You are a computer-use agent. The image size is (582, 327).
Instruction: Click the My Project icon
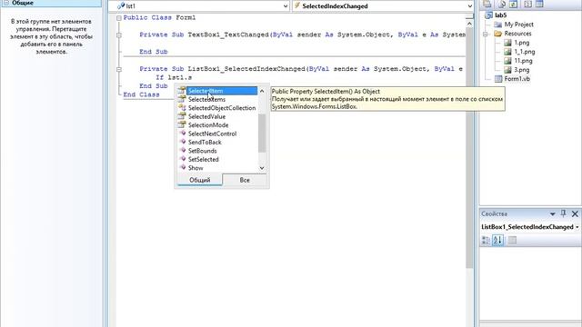pos(497,25)
